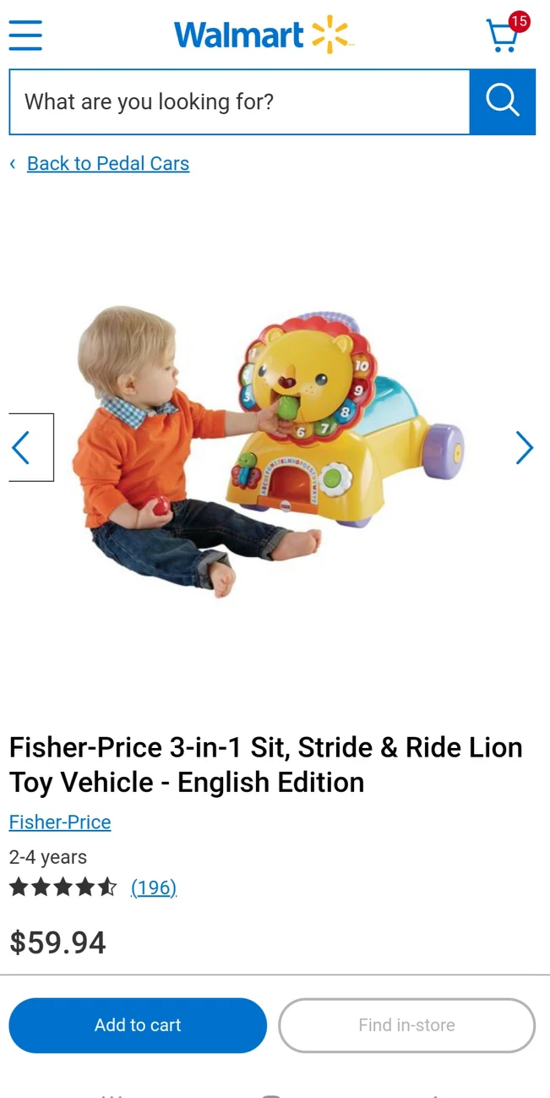Open the shopping cart icon
The width and height of the screenshot is (550, 1098).
click(503, 37)
